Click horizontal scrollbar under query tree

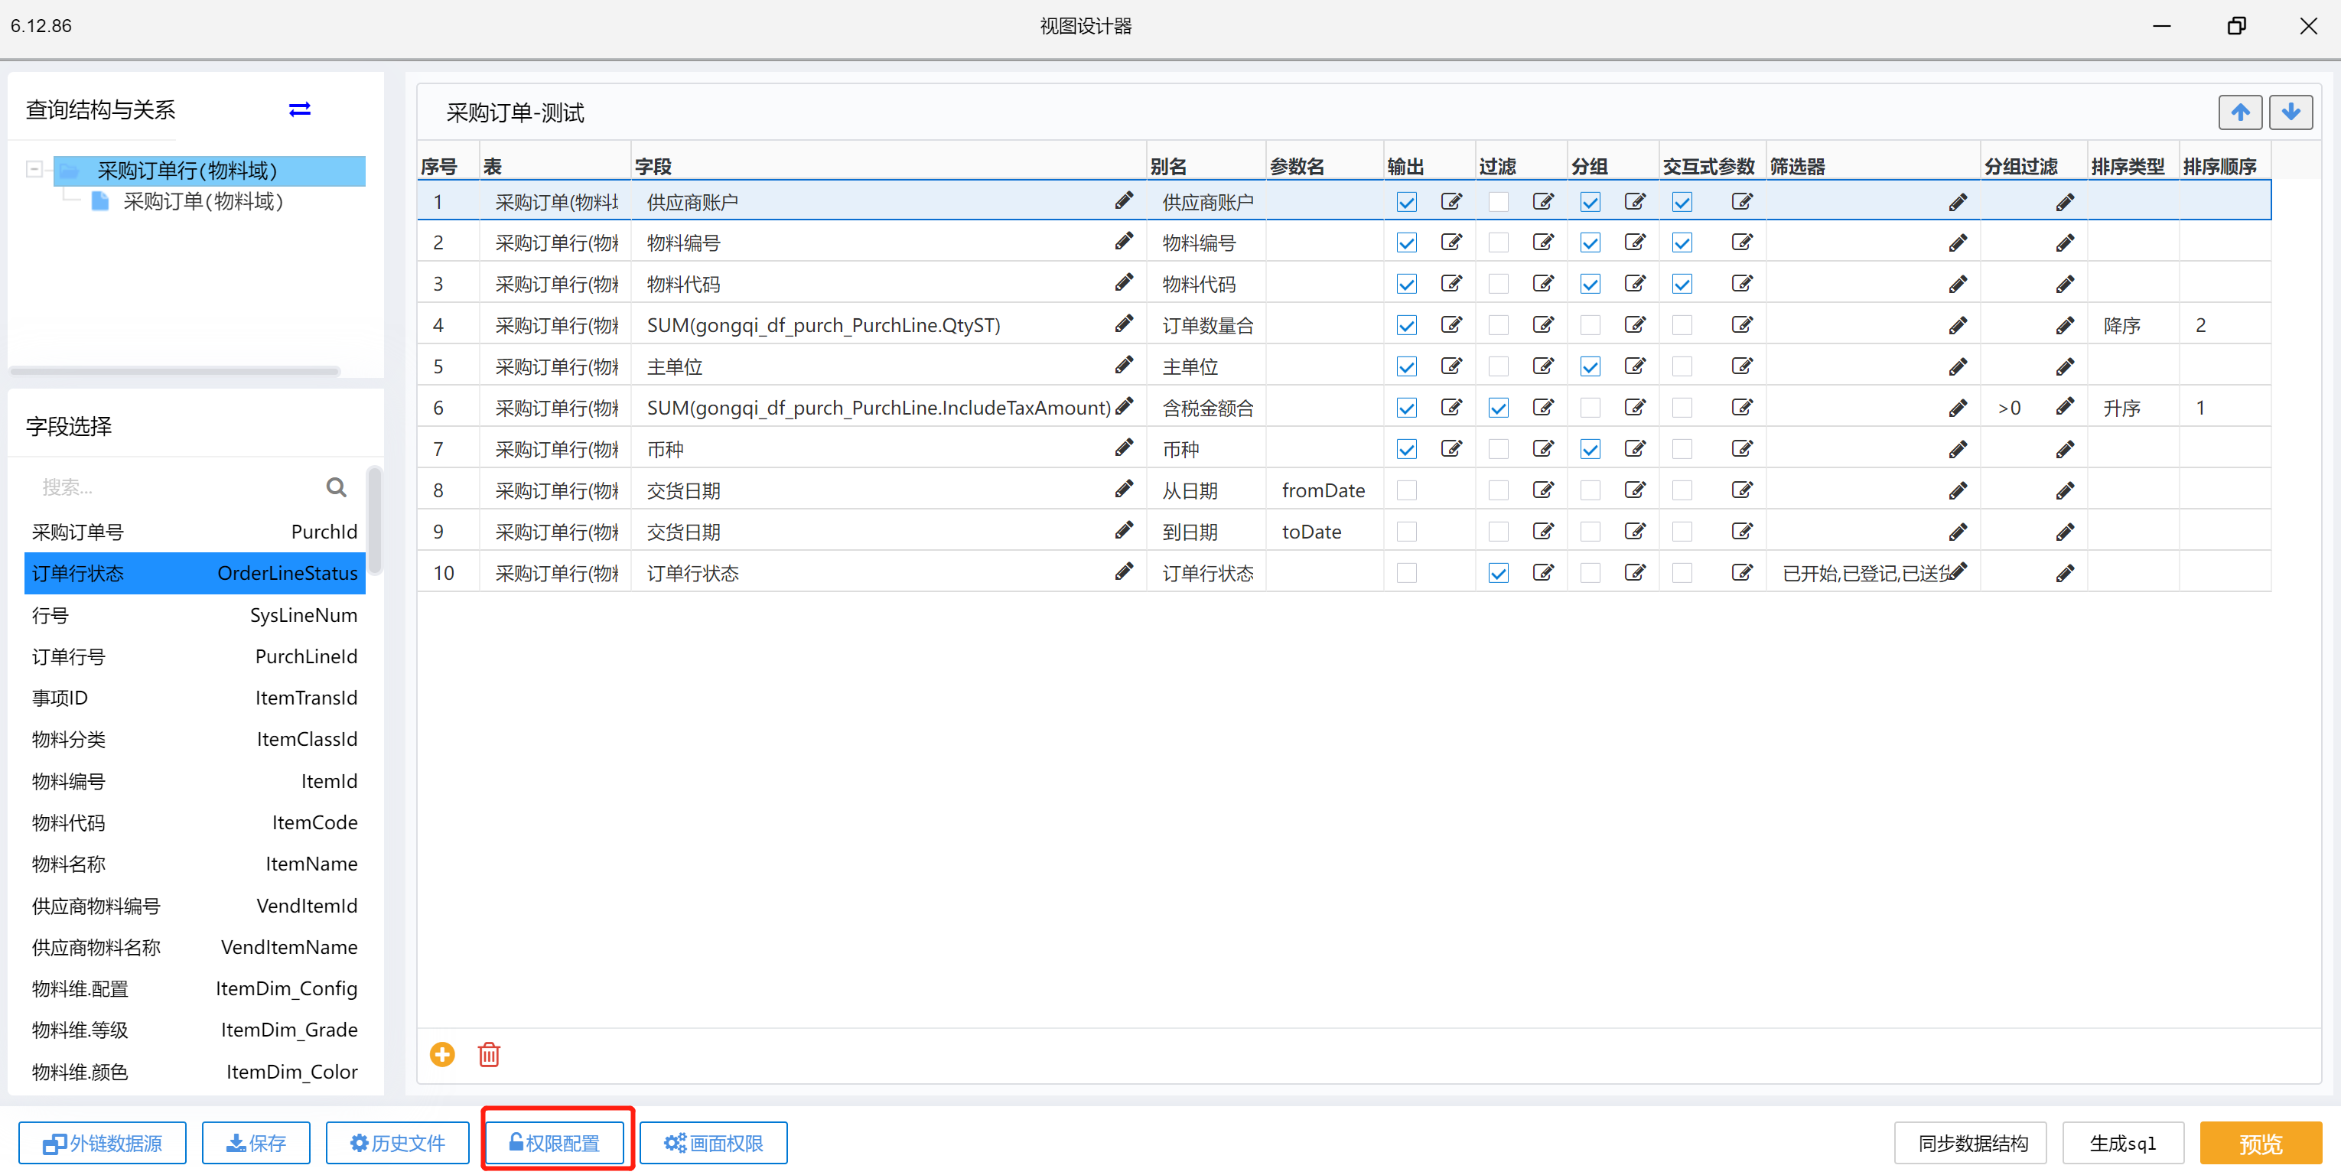(x=174, y=371)
